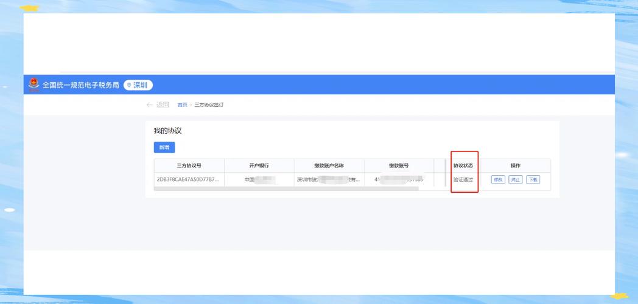Select the 开户银行 column header

point(259,166)
